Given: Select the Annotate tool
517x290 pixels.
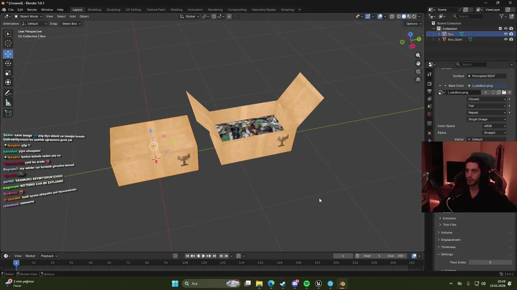Looking at the screenshot, I should point(8,93).
